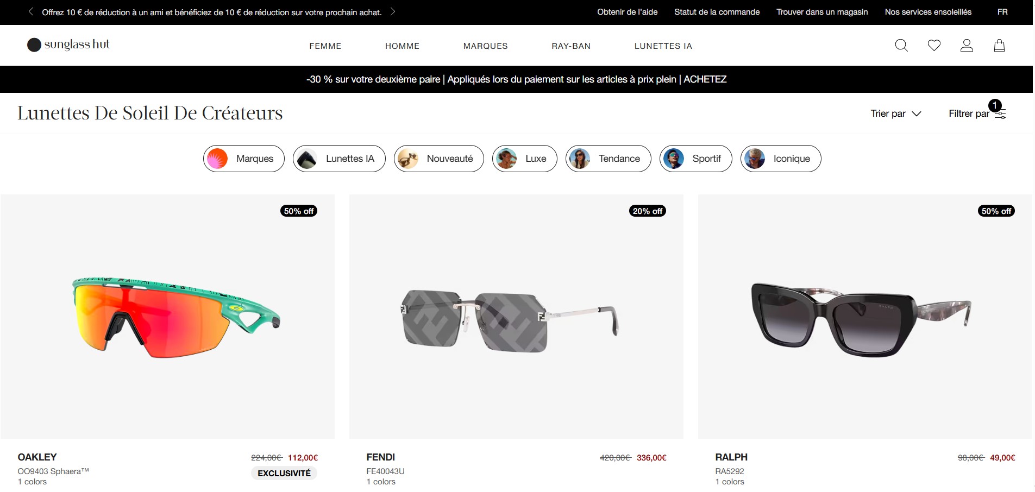1035x492 pixels.
Task: Expand the Nouveauté filter option
Action: point(438,159)
